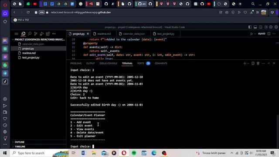
Task: Open the Search view icon
Action: (30, 34)
